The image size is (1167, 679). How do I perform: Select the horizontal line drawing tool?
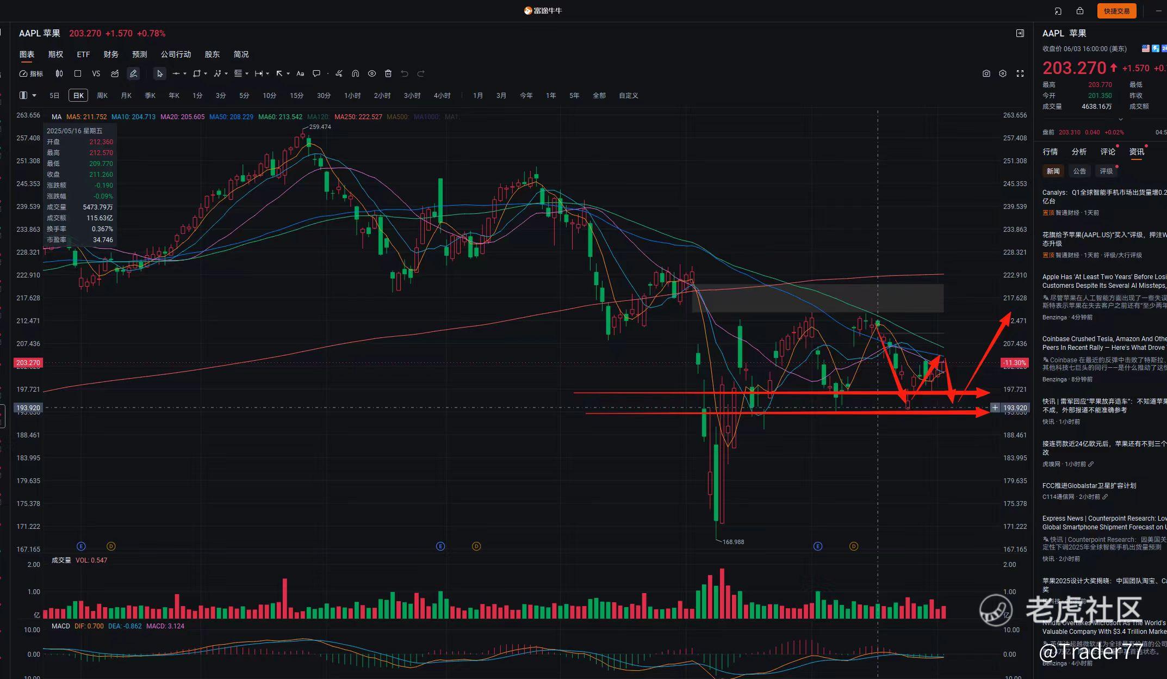point(176,73)
